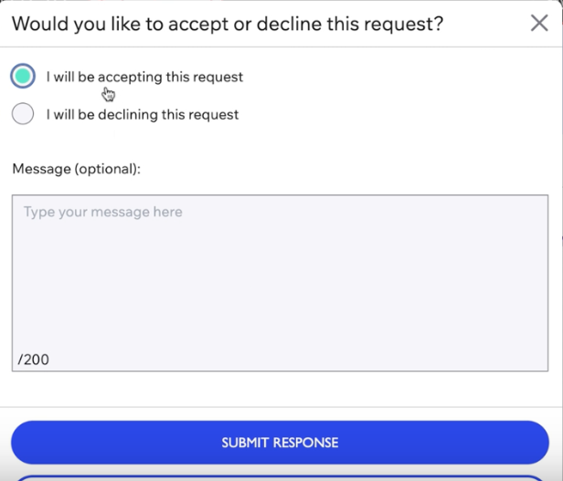The width and height of the screenshot is (563, 481).
Task: Click the 'Type your message here' placeholder
Action: tap(103, 212)
